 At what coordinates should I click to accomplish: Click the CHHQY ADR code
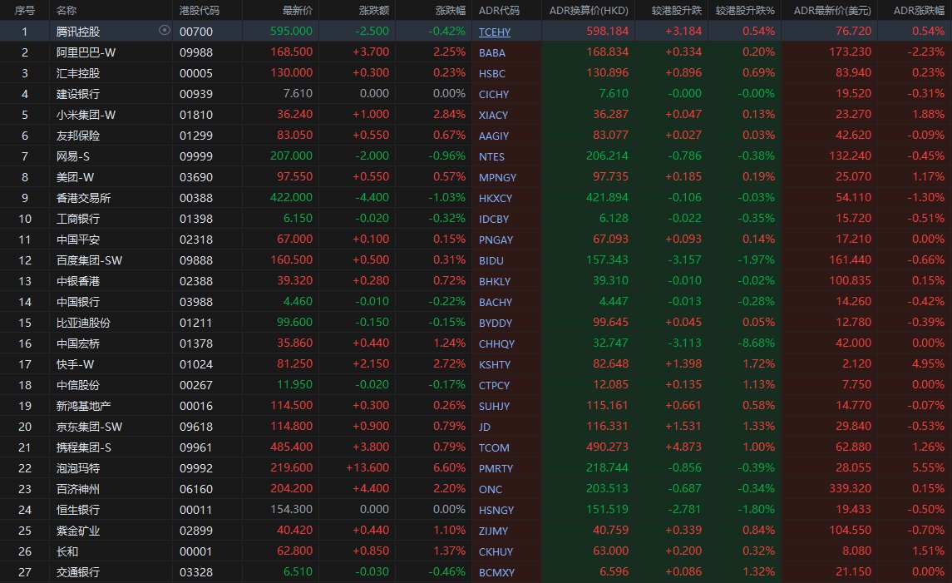click(496, 343)
